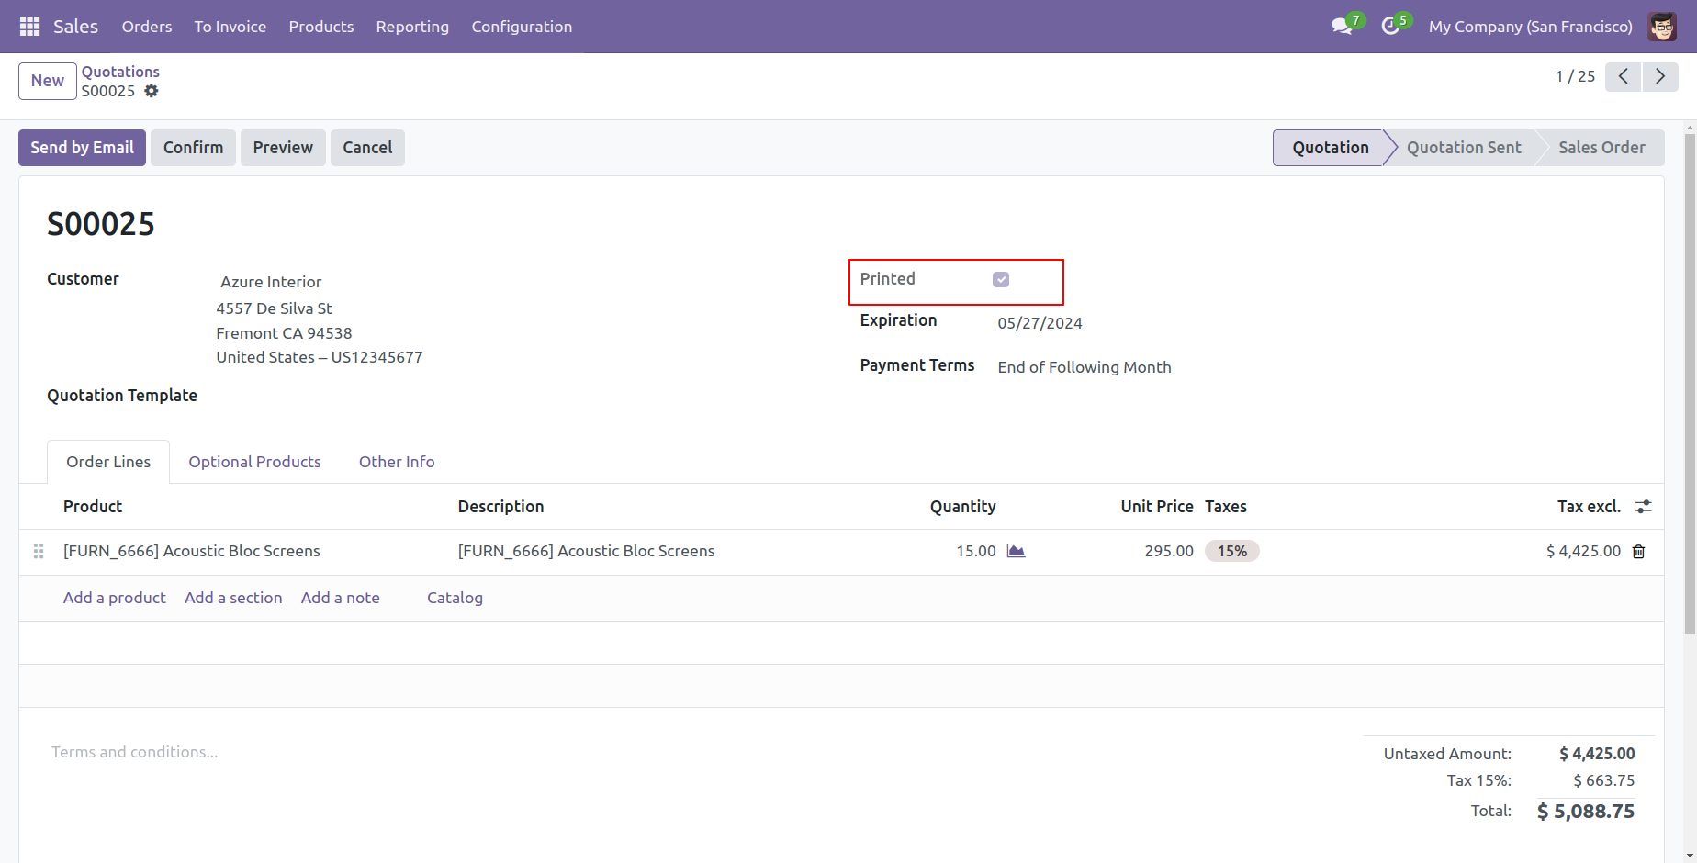Click the Sales app title
Screen dimensions: 1697x863
click(x=75, y=27)
